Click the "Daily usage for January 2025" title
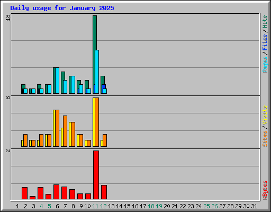271x212 pixels. pos(62,8)
